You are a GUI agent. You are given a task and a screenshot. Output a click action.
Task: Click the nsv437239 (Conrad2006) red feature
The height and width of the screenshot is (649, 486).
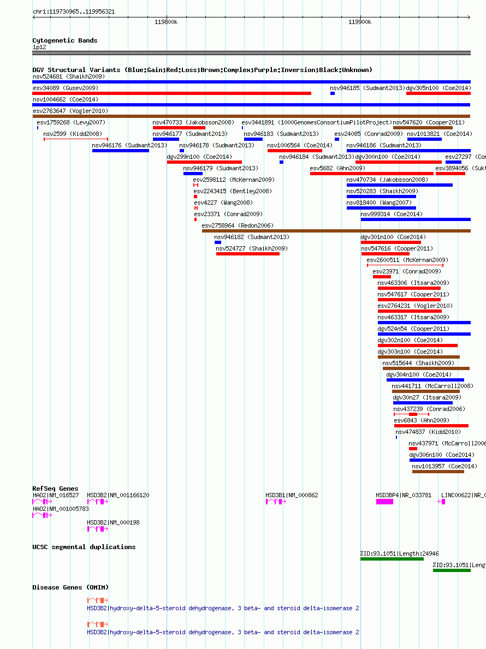tap(412, 414)
